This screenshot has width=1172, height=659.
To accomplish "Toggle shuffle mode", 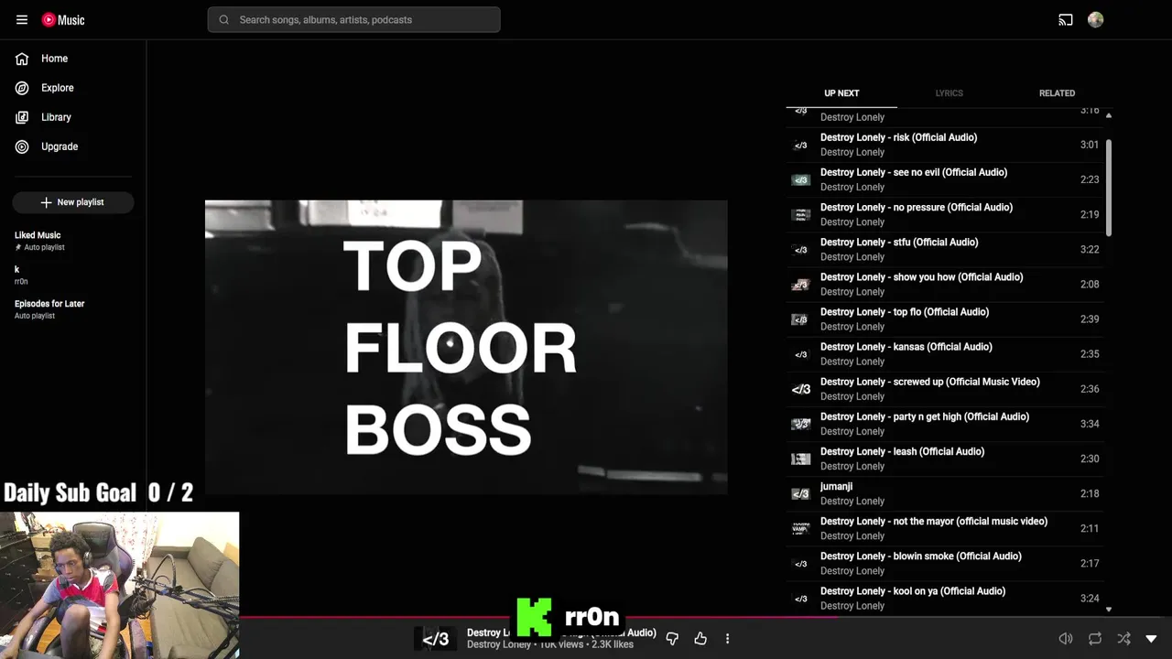I will (1123, 638).
